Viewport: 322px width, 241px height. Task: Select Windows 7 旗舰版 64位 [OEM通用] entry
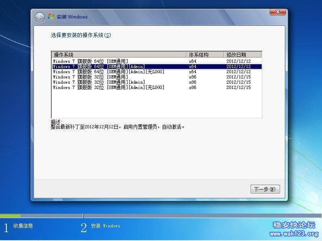coord(90,61)
